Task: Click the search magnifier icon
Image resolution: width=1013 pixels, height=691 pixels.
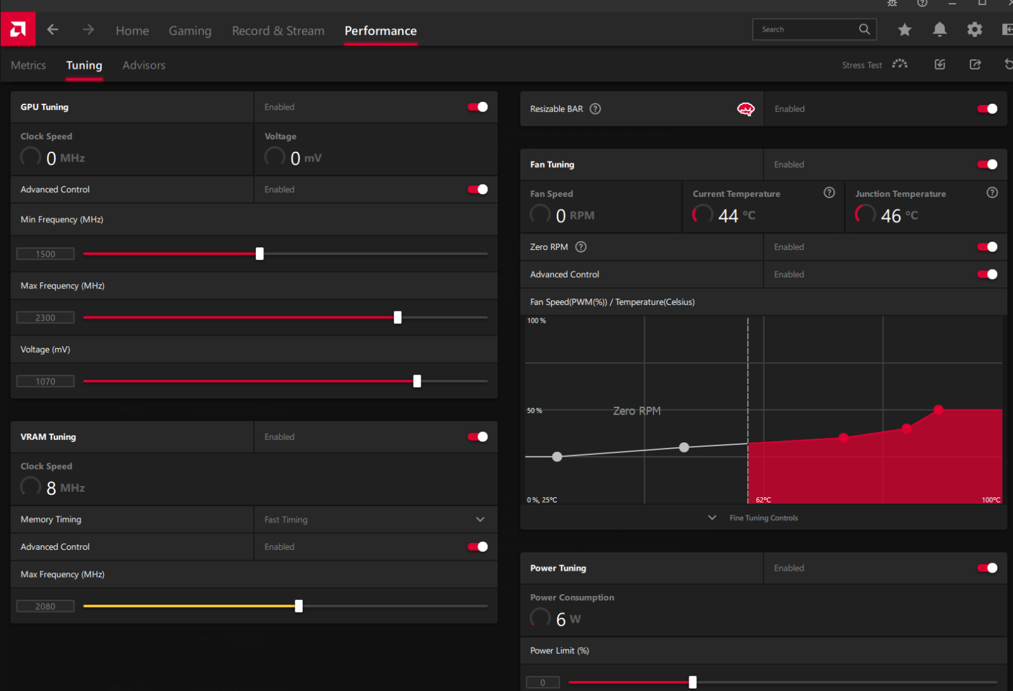Action: point(864,29)
